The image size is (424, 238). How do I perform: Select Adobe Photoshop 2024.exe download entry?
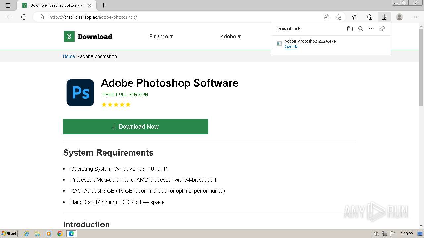pyautogui.click(x=331, y=44)
